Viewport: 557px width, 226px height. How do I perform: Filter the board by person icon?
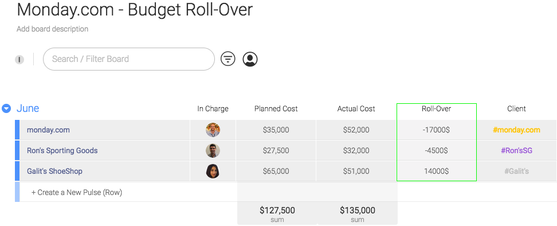pyautogui.click(x=250, y=59)
